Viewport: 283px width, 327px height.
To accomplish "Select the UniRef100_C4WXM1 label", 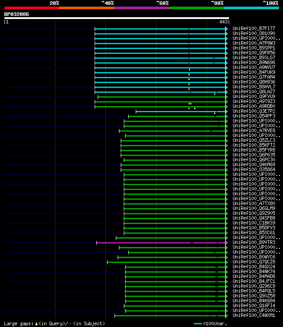I will [254, 316].
